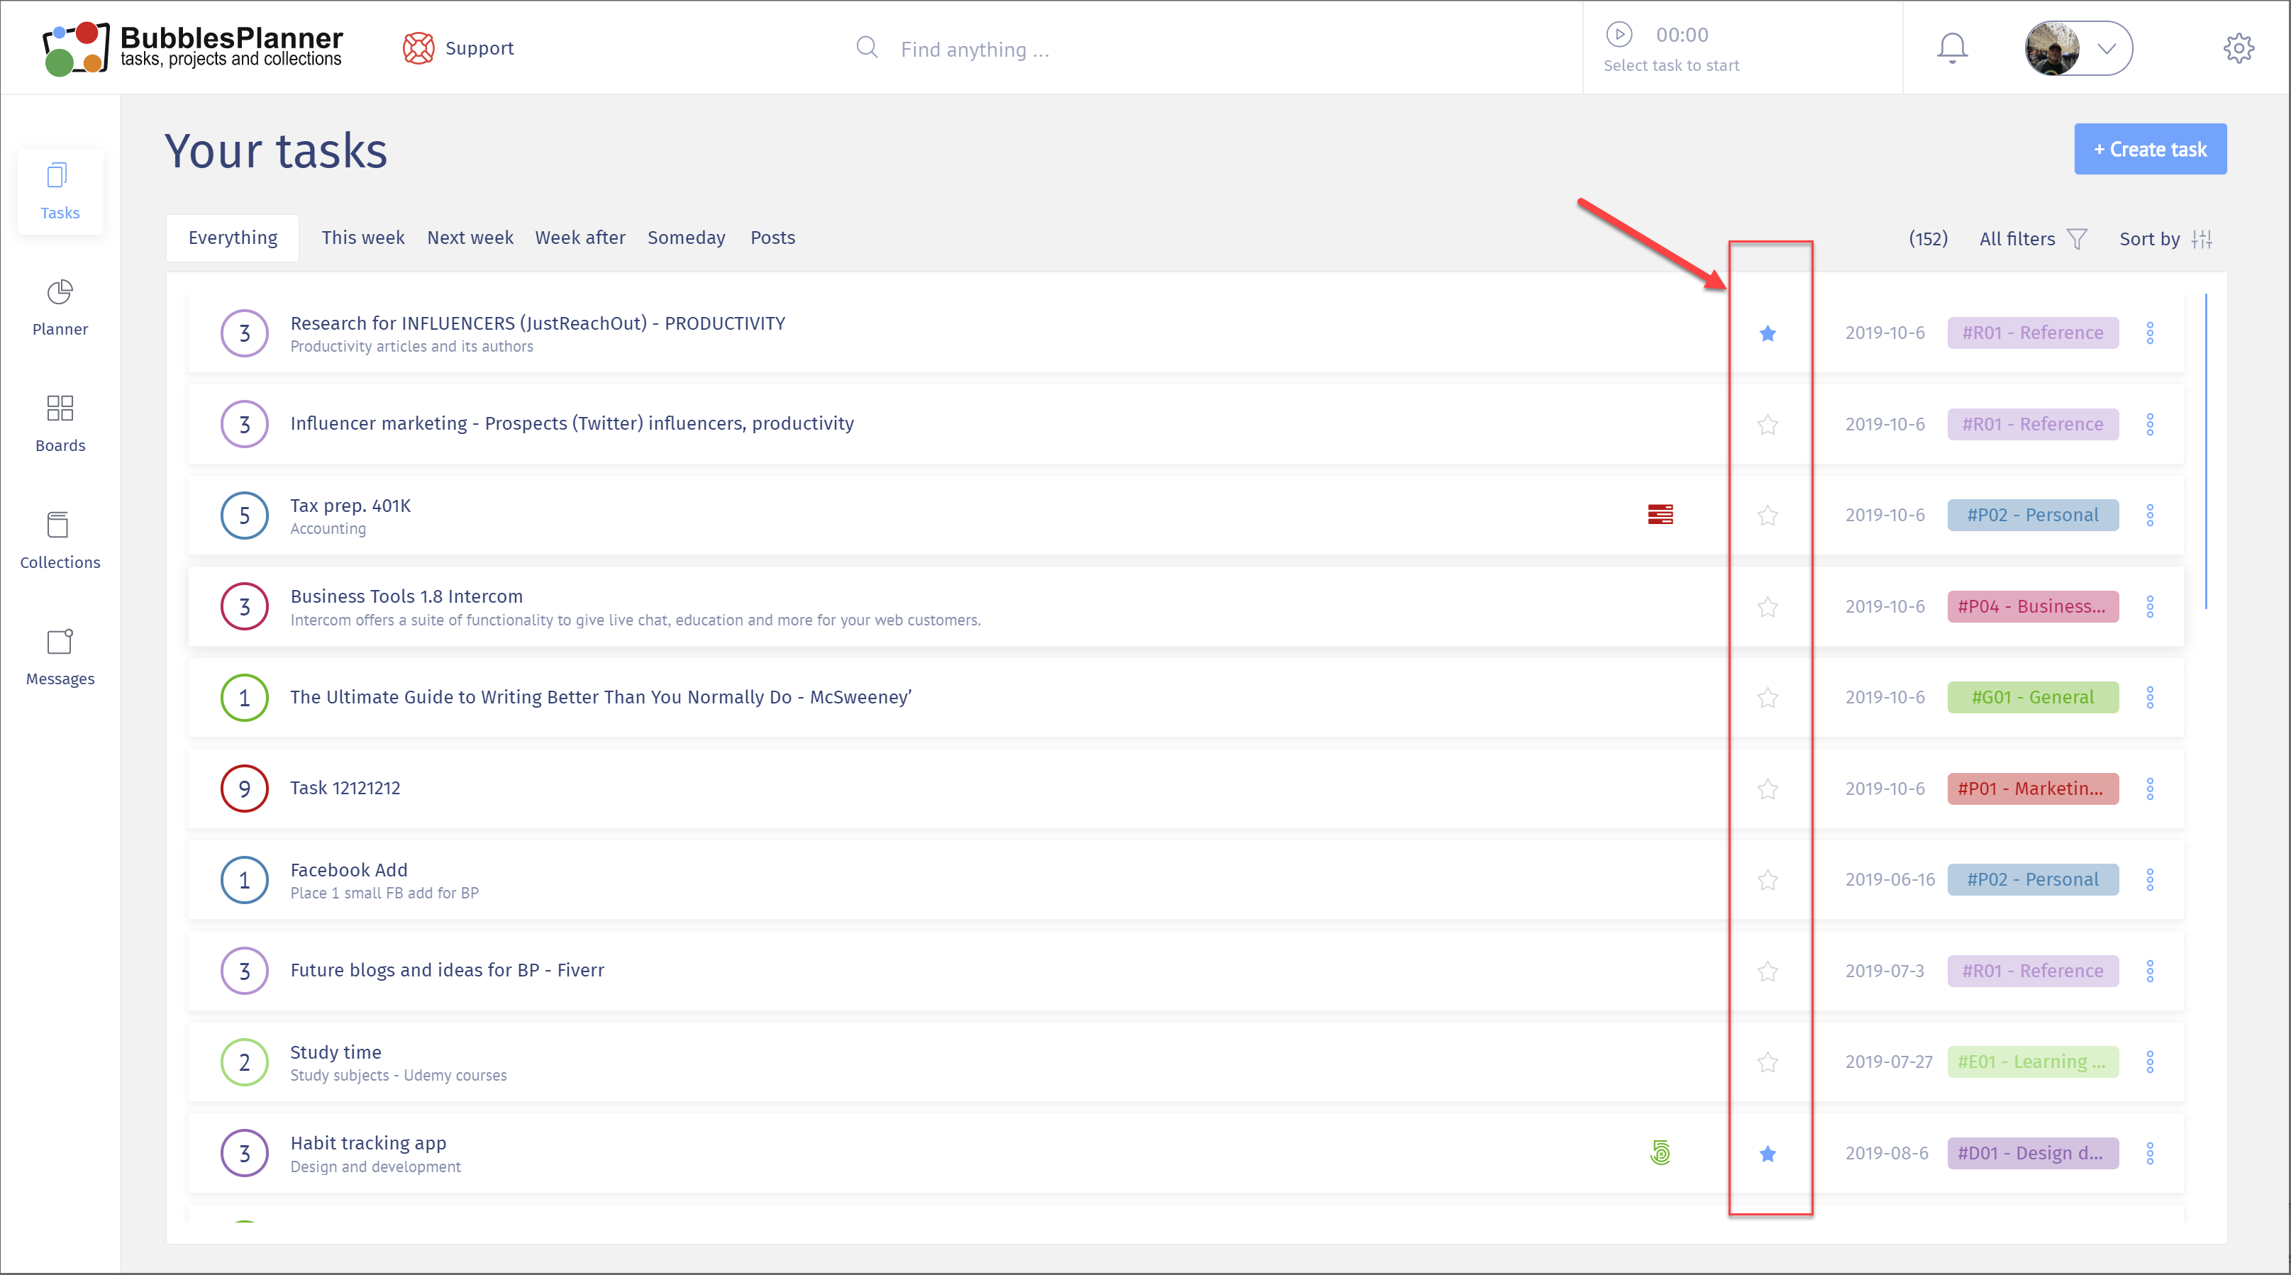Switch to the Week after tab
The width and height of the screenshot is (2291, 1275).
(580, 238)
